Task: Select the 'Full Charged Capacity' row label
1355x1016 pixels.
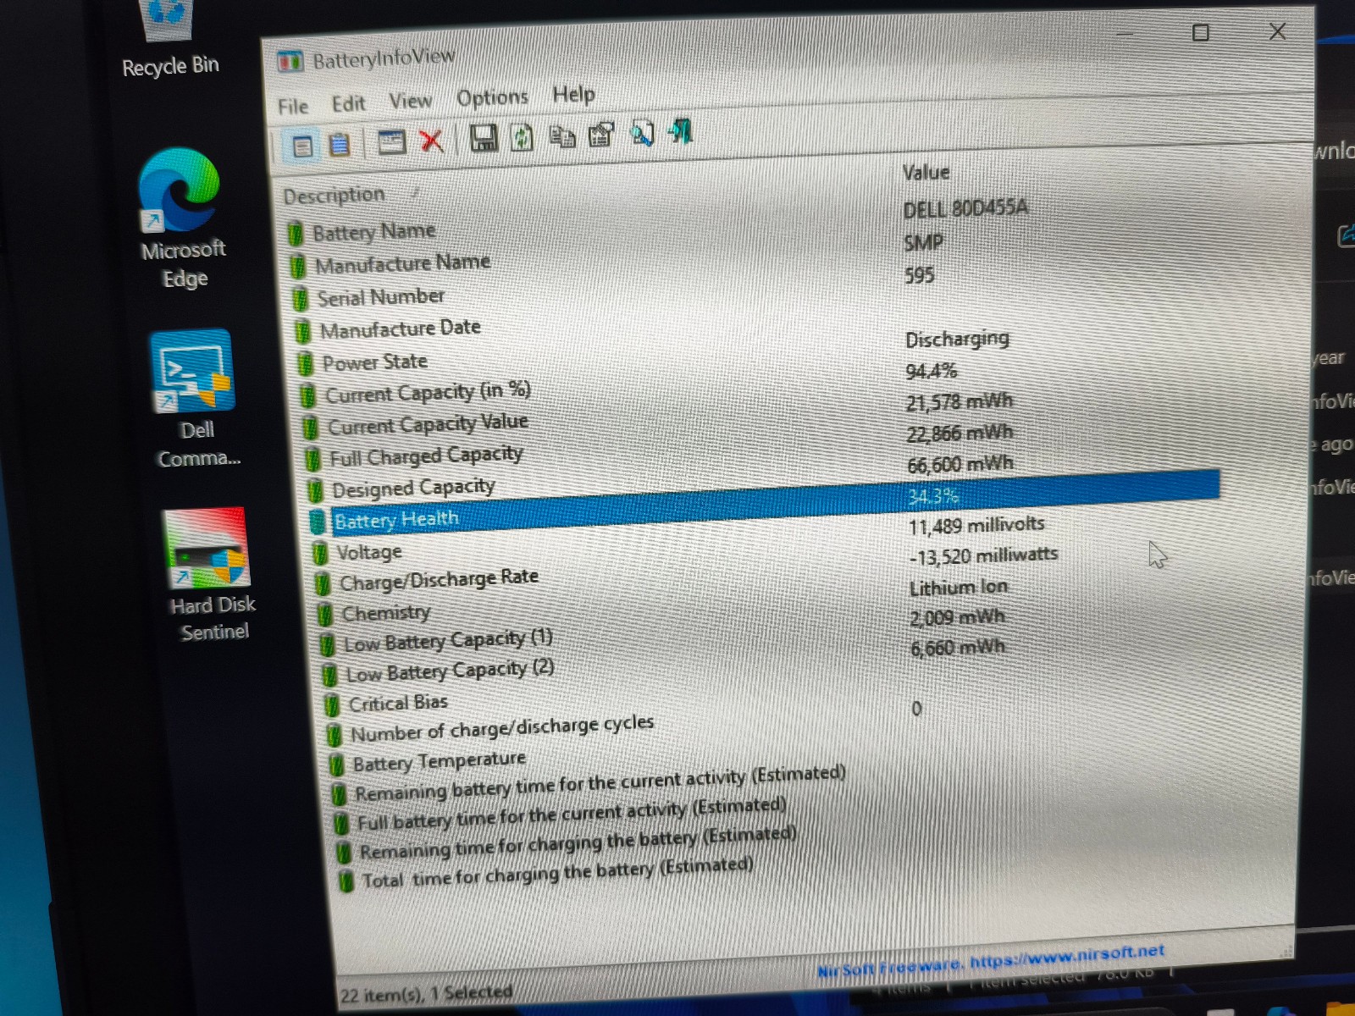Action: pos(426,457)
